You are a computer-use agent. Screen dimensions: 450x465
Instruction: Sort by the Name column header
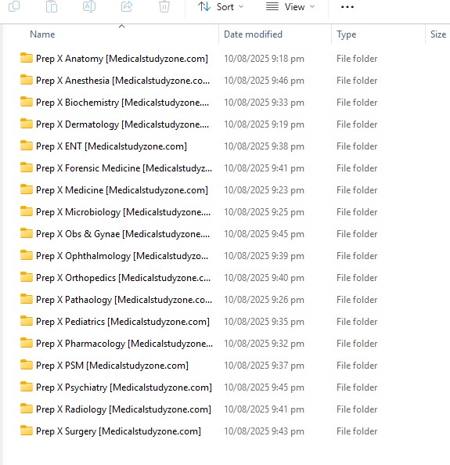pyautogui.click(x=42, y=34)
